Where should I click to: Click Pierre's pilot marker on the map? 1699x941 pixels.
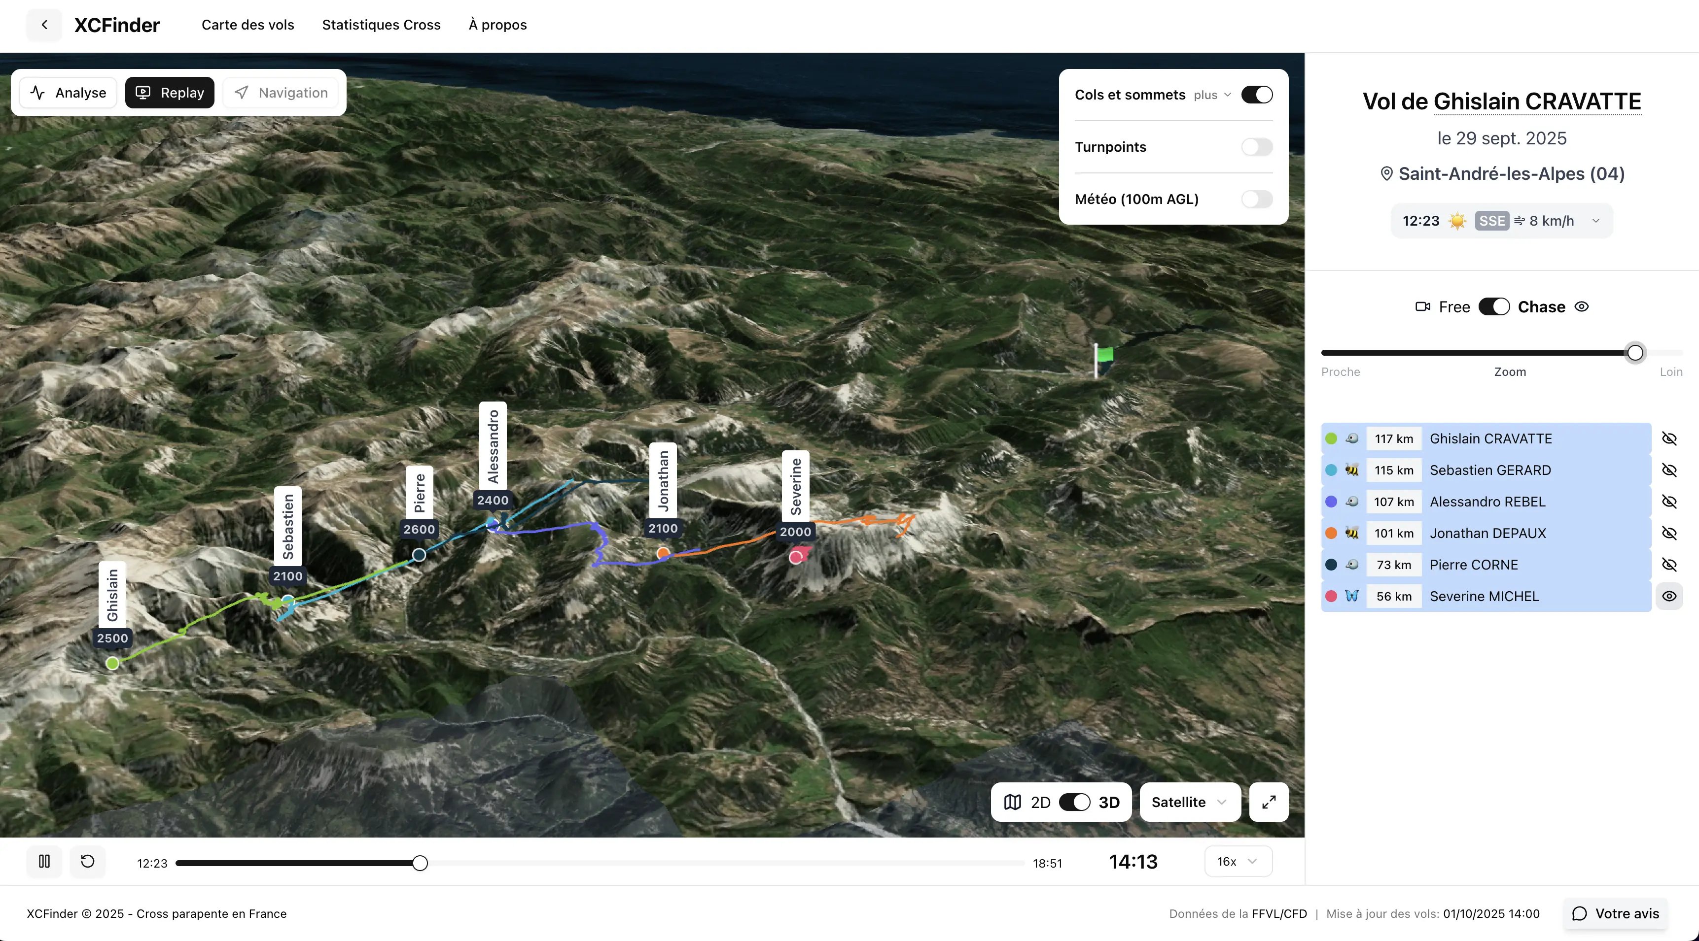coord(420,555)
